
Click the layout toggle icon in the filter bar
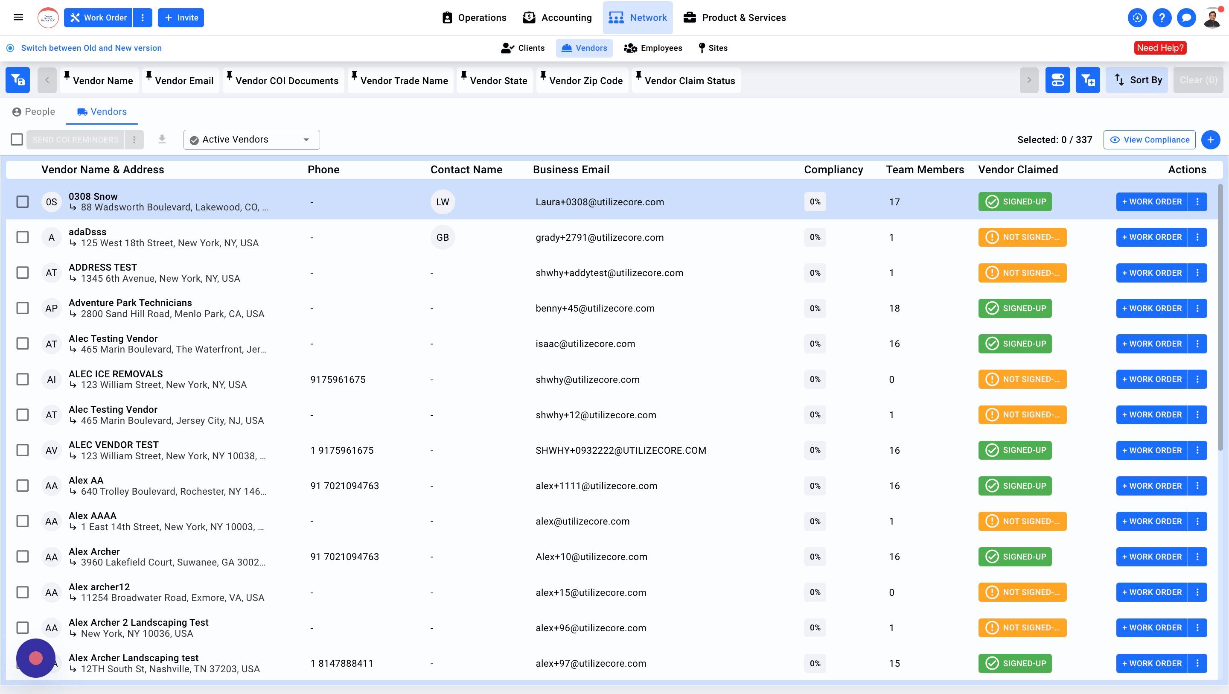click(1057, 80)
